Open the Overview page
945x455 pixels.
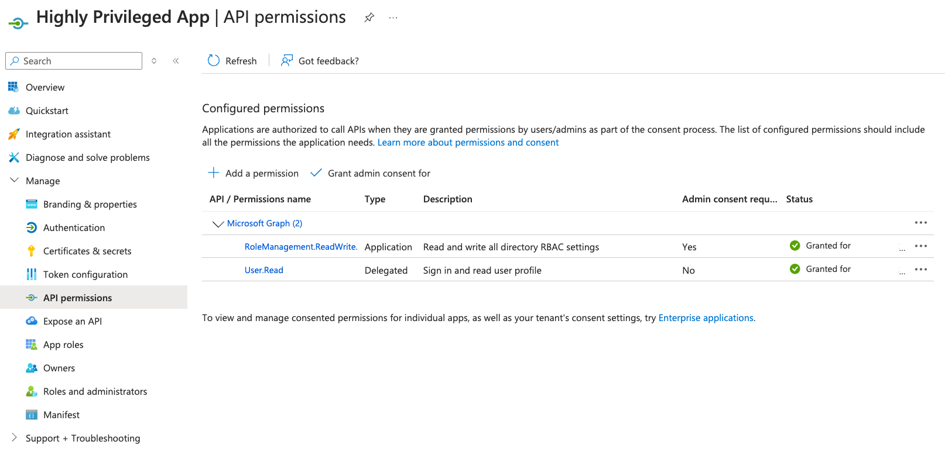click(44, 87)
